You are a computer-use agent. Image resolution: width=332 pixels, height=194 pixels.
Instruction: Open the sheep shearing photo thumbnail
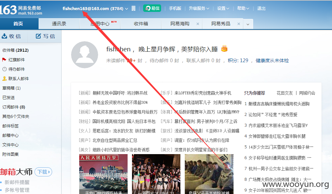[209, 174]
